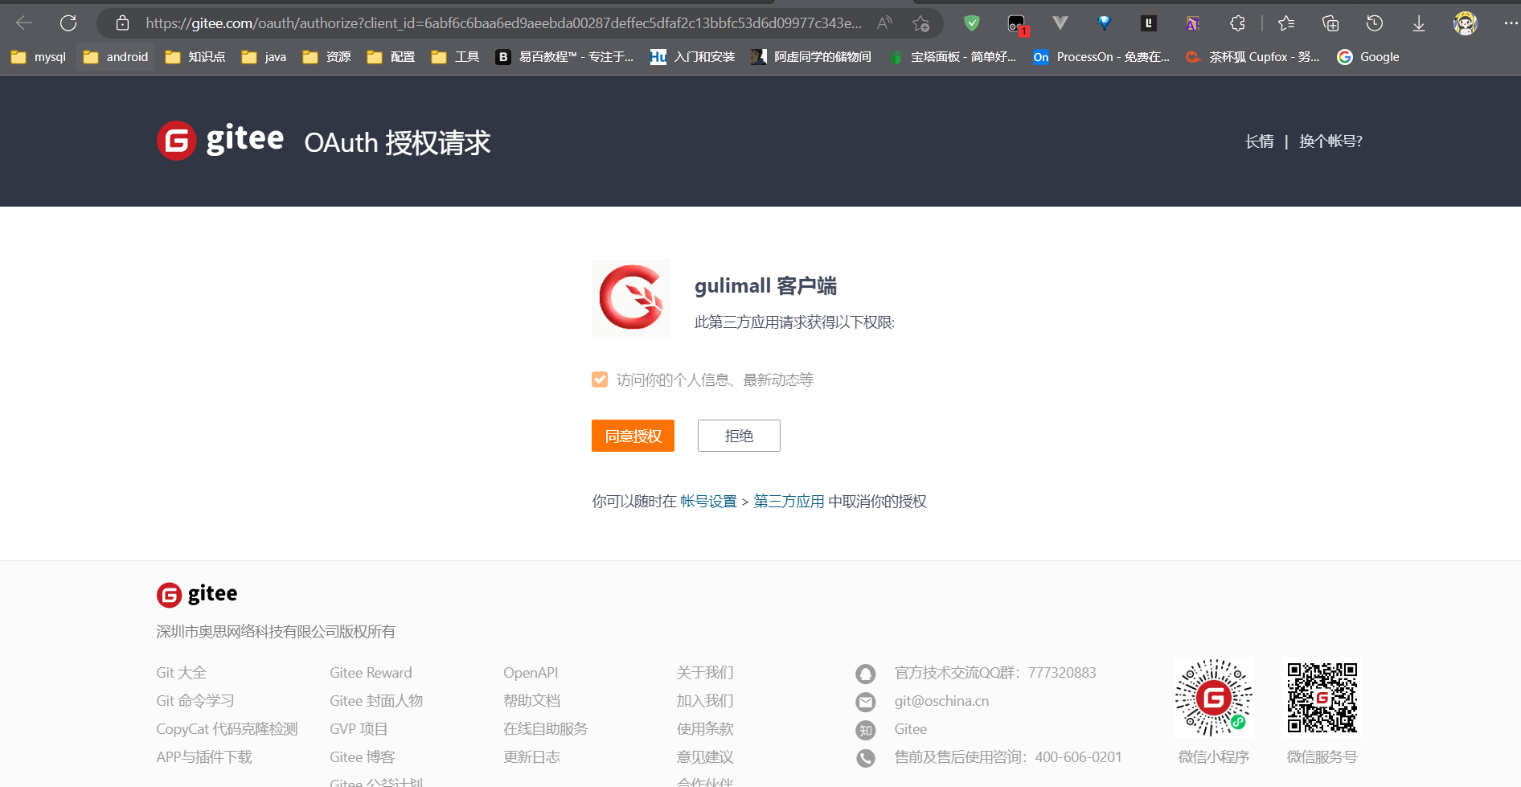
Task: Open the purple A translate extension
Action: [x=1193, y=23]
